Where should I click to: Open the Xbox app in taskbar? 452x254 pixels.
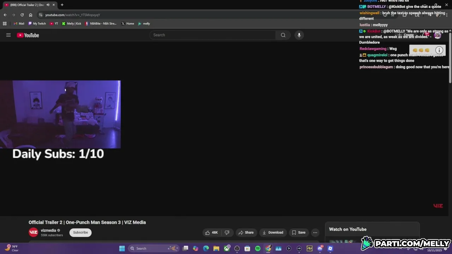pyautogui.click(x=227, y=248)
